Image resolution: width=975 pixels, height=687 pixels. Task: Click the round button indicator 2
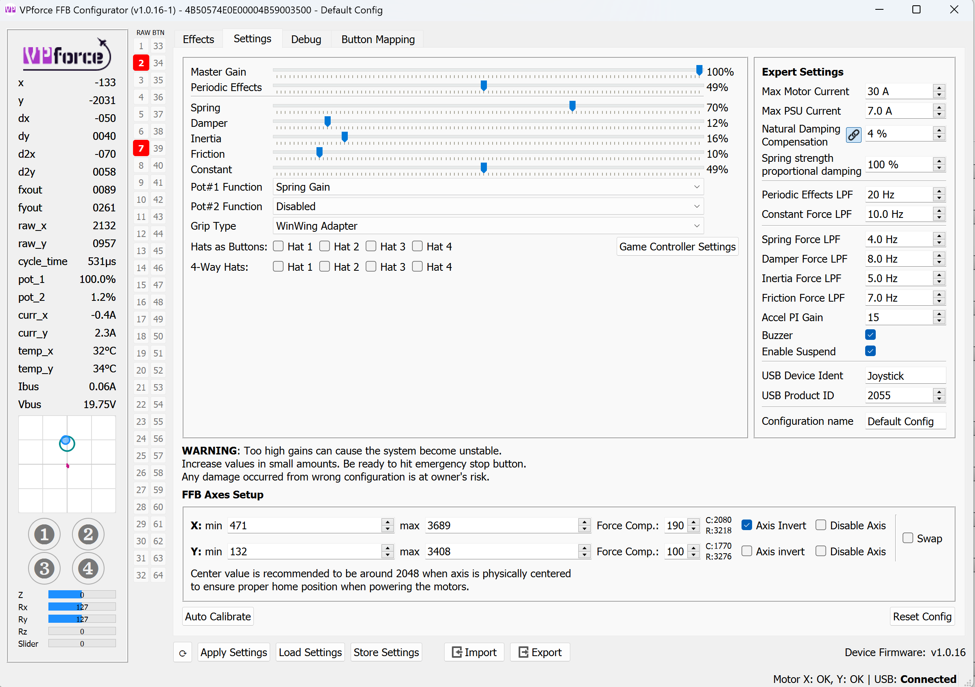pos(88,534)
